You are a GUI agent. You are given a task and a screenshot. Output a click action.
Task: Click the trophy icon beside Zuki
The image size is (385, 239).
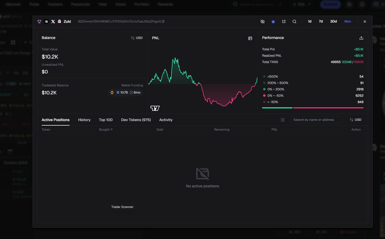pos(39,21)
